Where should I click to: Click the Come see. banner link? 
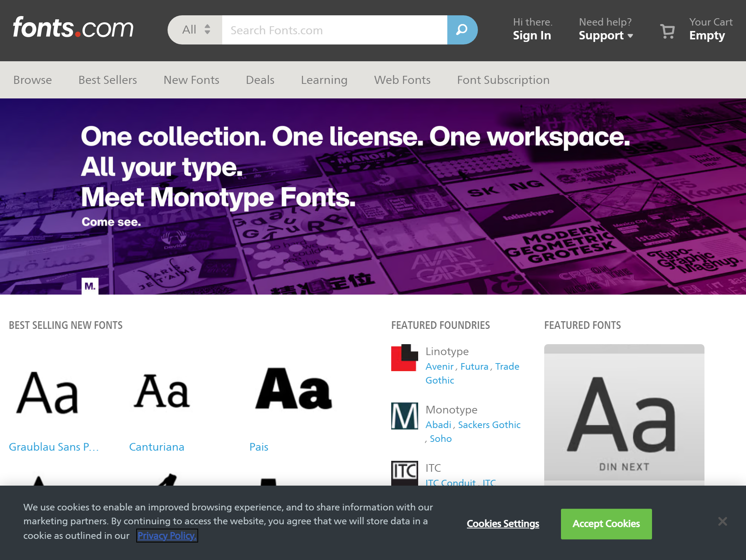point(111,222)
